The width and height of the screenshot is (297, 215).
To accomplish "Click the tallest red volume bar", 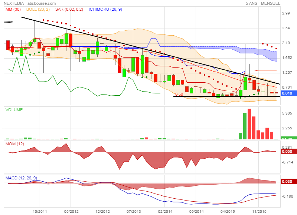I will pos(249,124).
